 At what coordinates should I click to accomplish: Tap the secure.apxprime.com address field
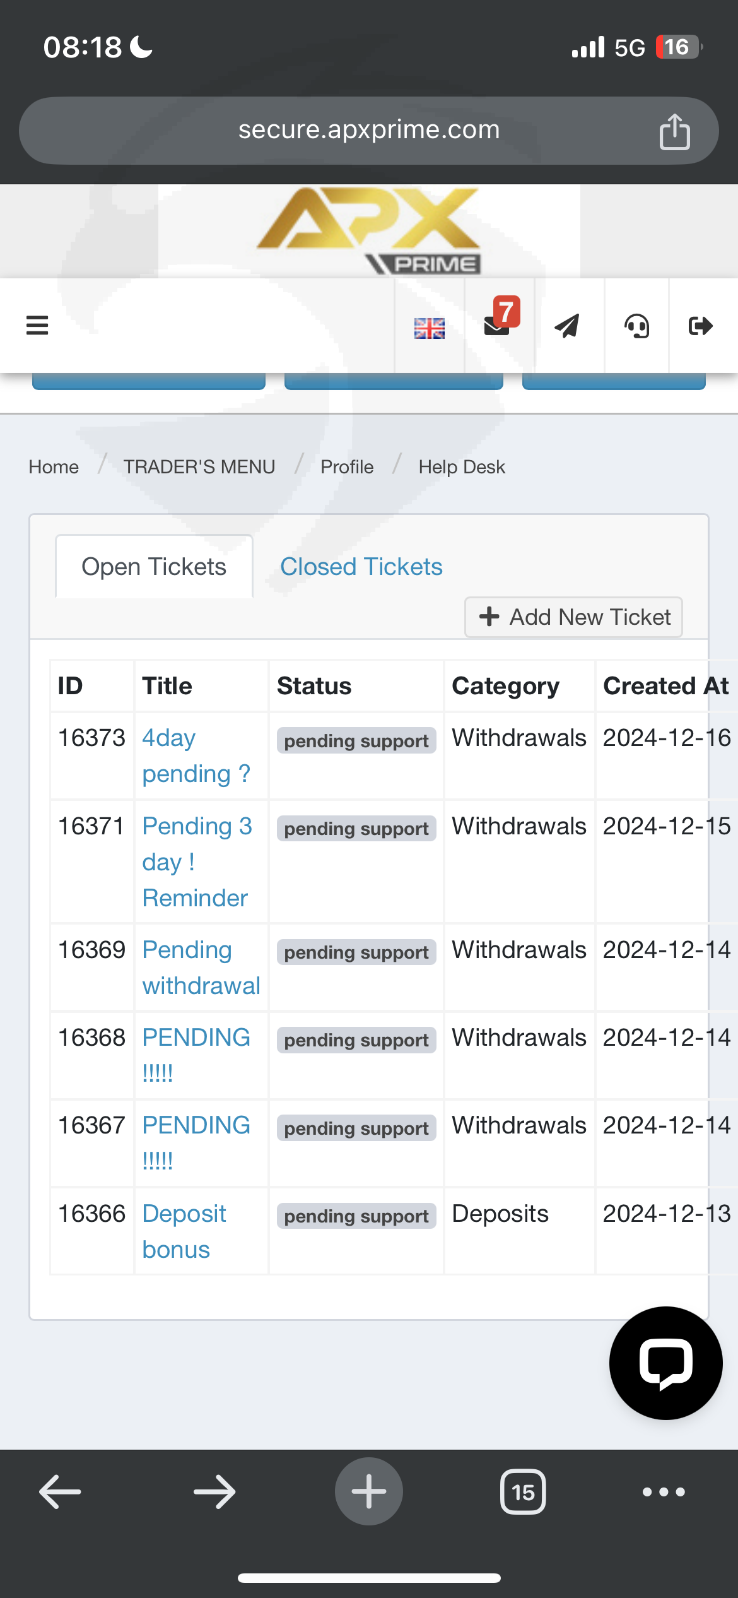[x=368, y=130]
